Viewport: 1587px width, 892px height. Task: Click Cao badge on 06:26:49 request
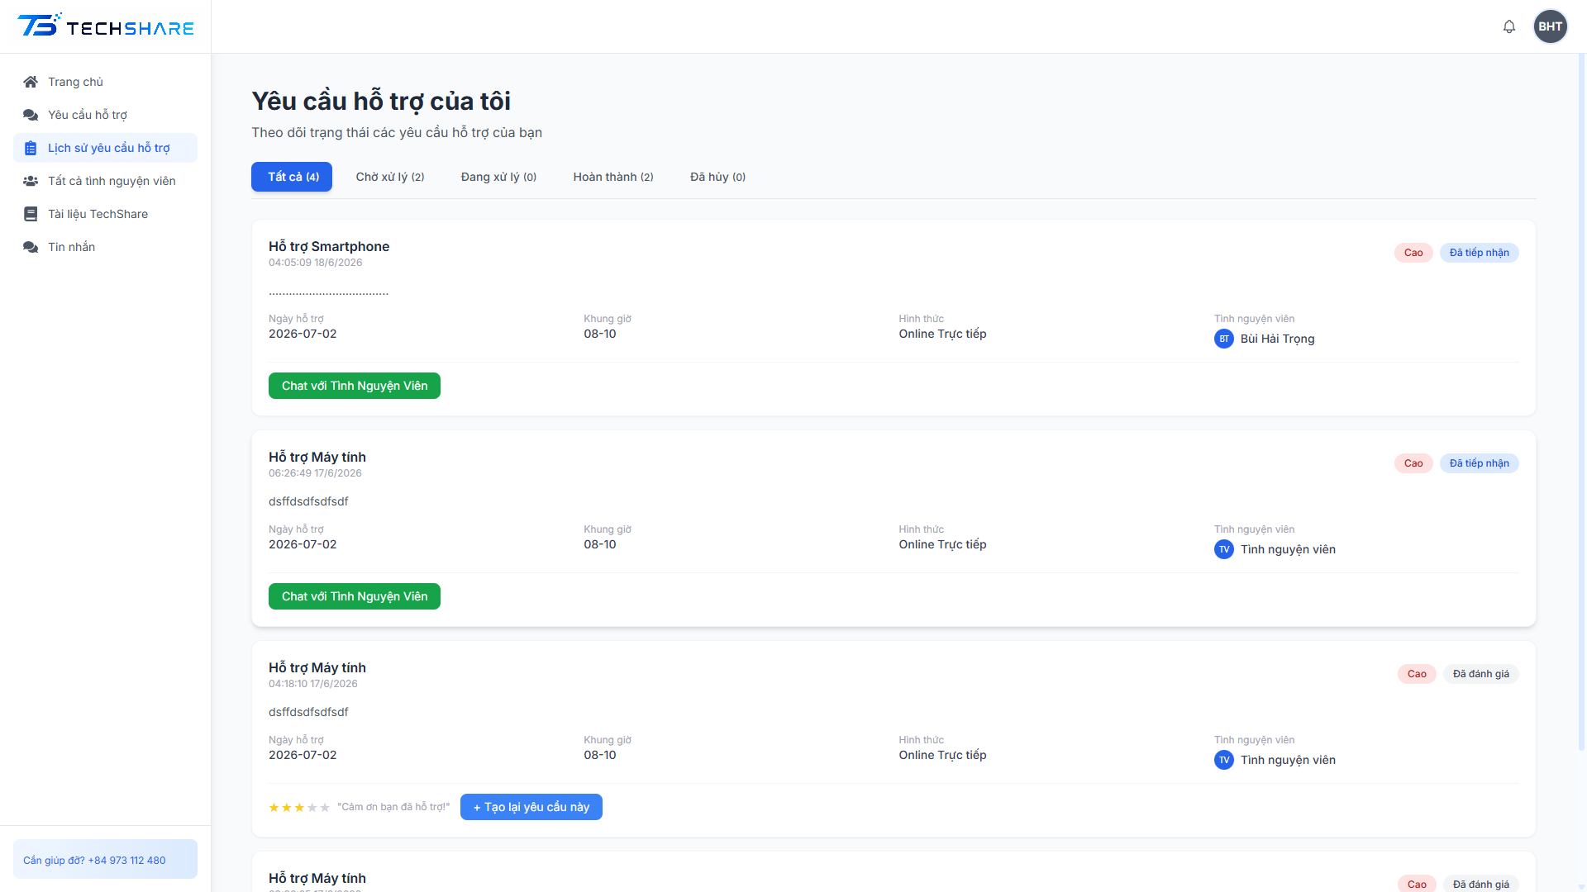click(x=1413, y=463)
